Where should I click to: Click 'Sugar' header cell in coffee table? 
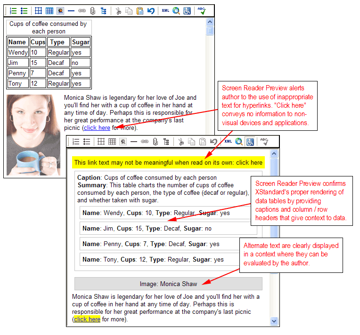point(81,42)
